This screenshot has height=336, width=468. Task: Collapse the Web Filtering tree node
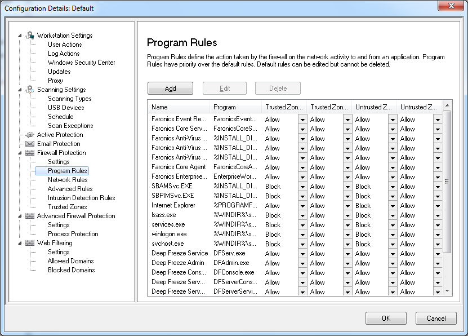pos(20,243)
